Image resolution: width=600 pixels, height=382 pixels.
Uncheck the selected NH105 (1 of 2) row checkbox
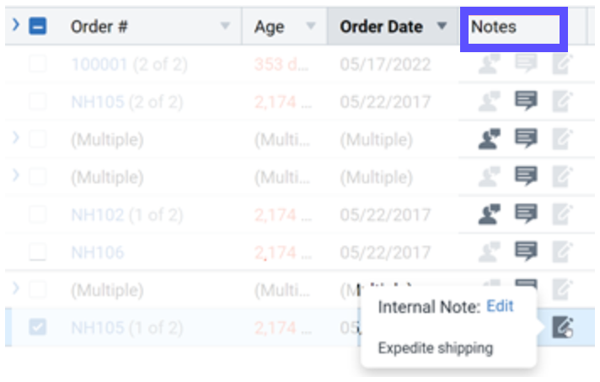[x=38, y=327]
